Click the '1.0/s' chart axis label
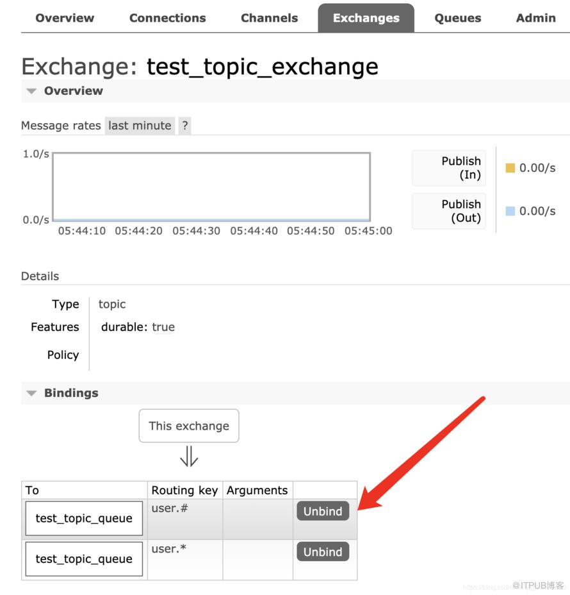Screen dimensions: 570x595 [36, 154]
